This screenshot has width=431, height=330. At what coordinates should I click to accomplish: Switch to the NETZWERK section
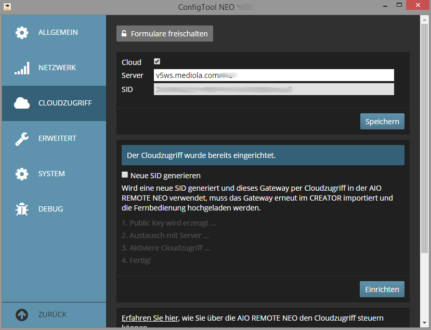click(x=57, y=68)
